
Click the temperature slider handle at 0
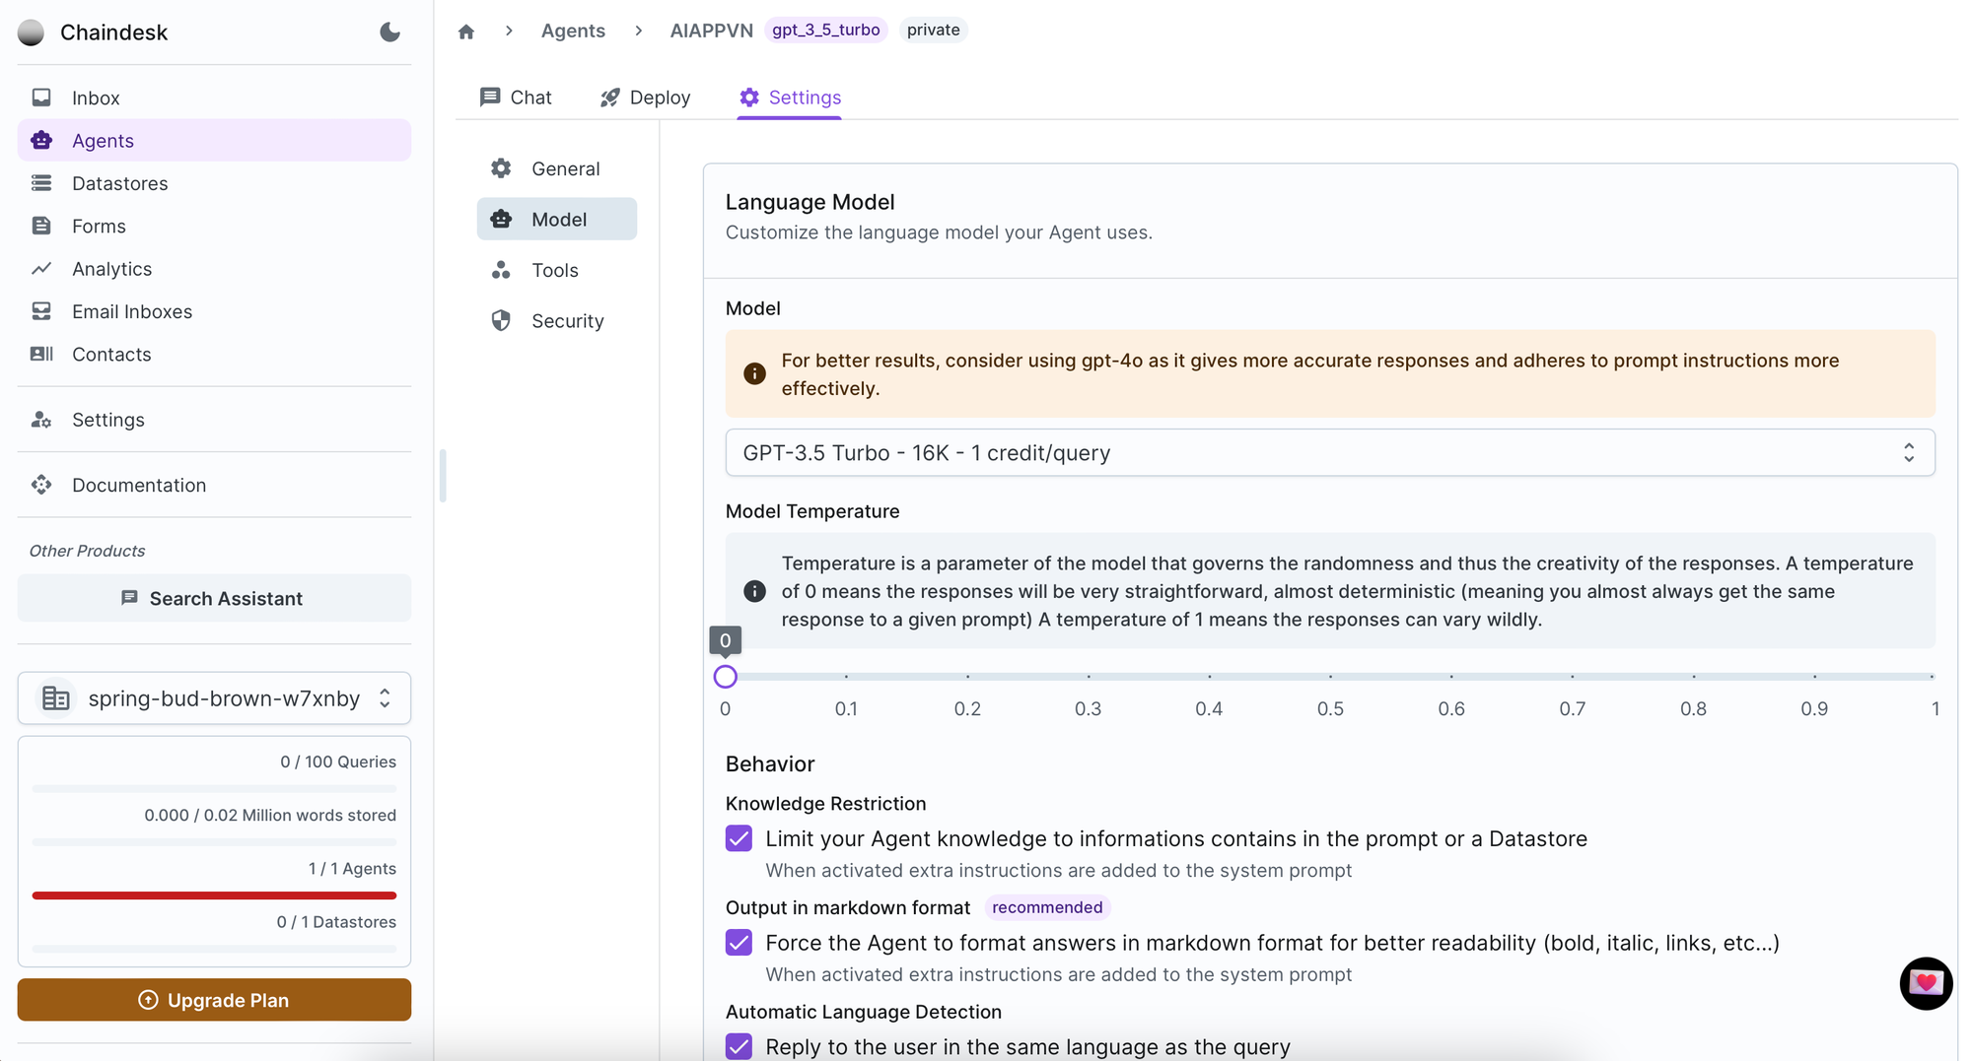(x=726, y=677)
